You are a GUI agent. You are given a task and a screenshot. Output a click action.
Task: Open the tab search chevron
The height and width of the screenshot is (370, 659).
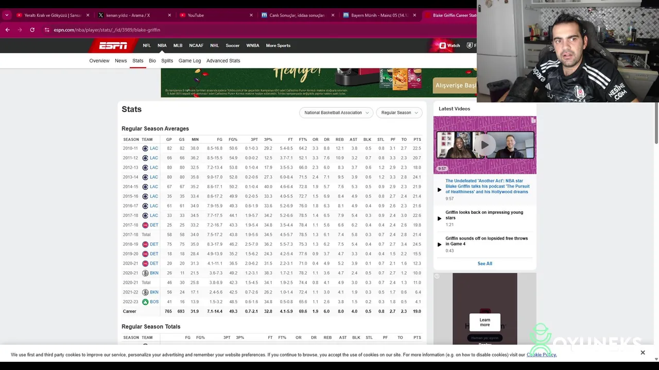click(x=6, y=15)
